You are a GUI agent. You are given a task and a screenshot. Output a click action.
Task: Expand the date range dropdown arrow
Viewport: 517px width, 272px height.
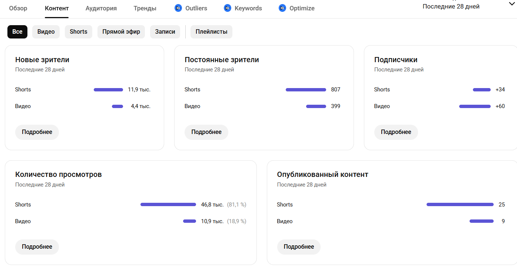pyautogui.click(x=512, y=3)
